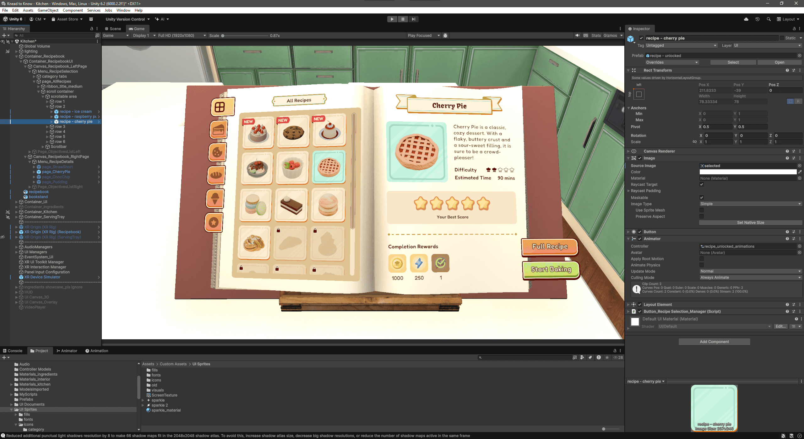804x439 pixels.
Task: Toggle the Raycast Target checkbox
Action: click(702, 184)
